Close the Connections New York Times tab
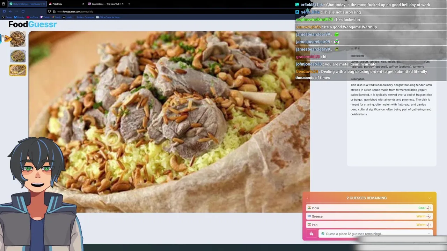This screenshot has height=251, width=447. [123, 4]
